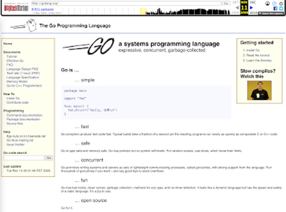
Task: Click in the capture history timeline graph
Action: click(186, 11)
